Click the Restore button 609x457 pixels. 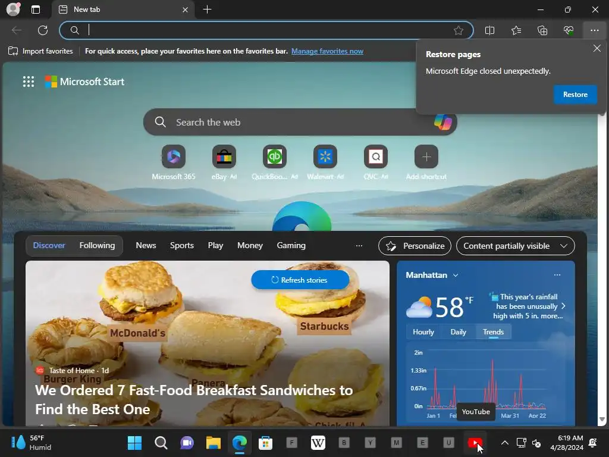tap(575, 95)
